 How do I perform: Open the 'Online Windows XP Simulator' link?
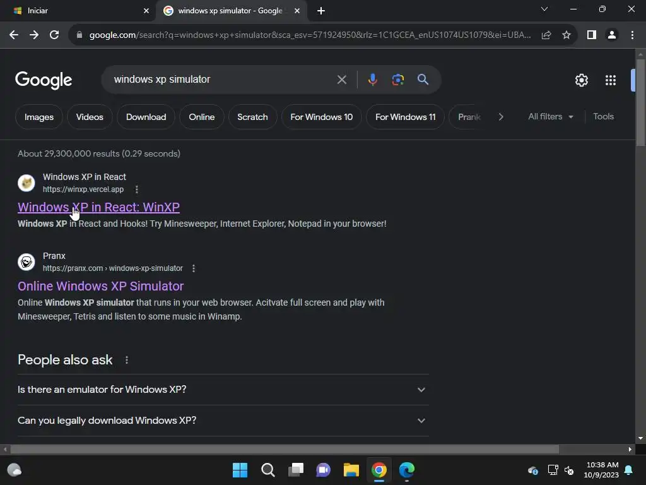[100, 286]
